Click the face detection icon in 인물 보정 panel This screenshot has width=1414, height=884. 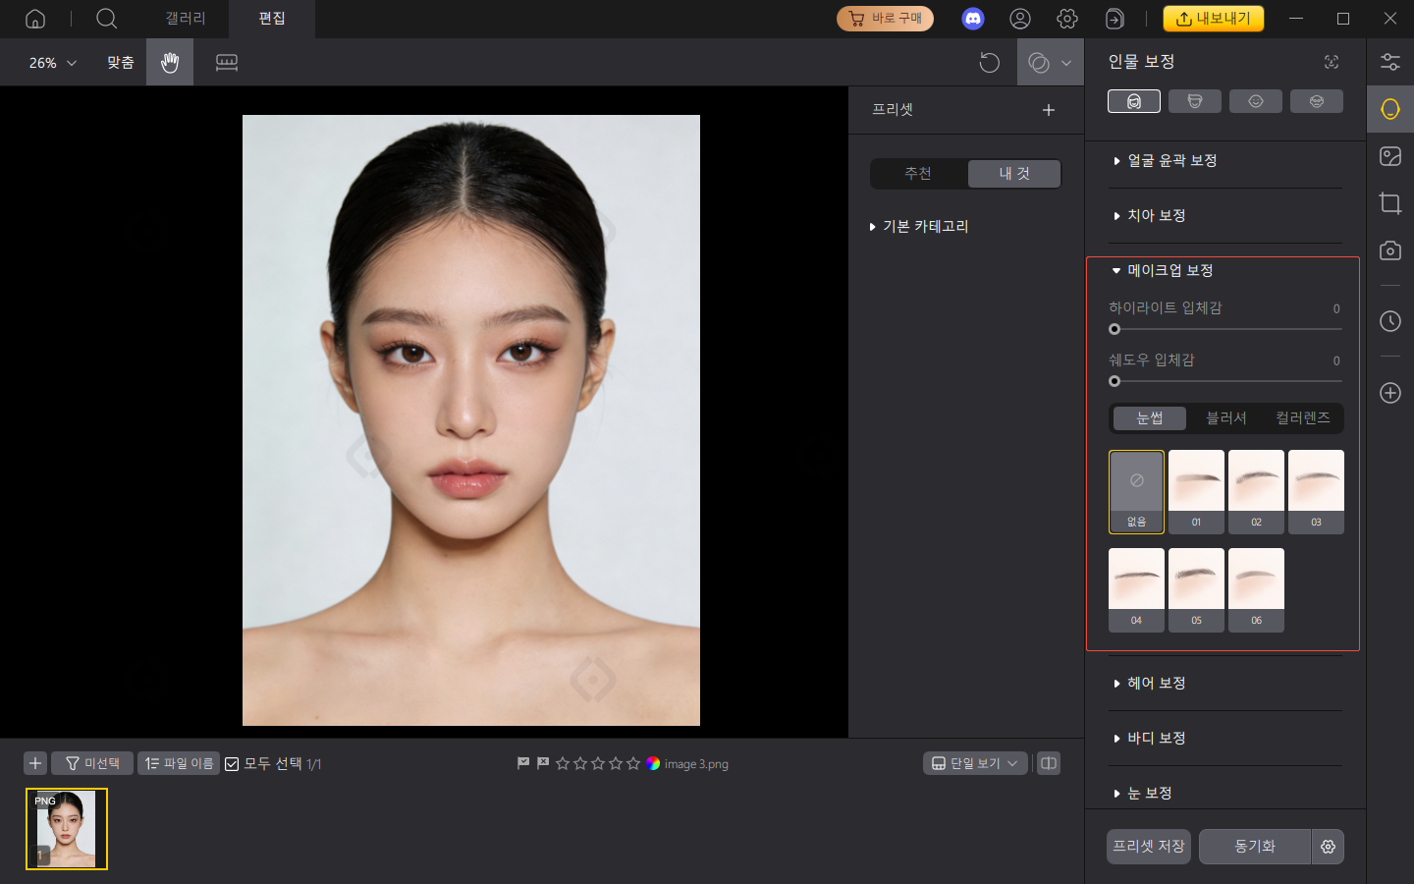pos(1331,61)
